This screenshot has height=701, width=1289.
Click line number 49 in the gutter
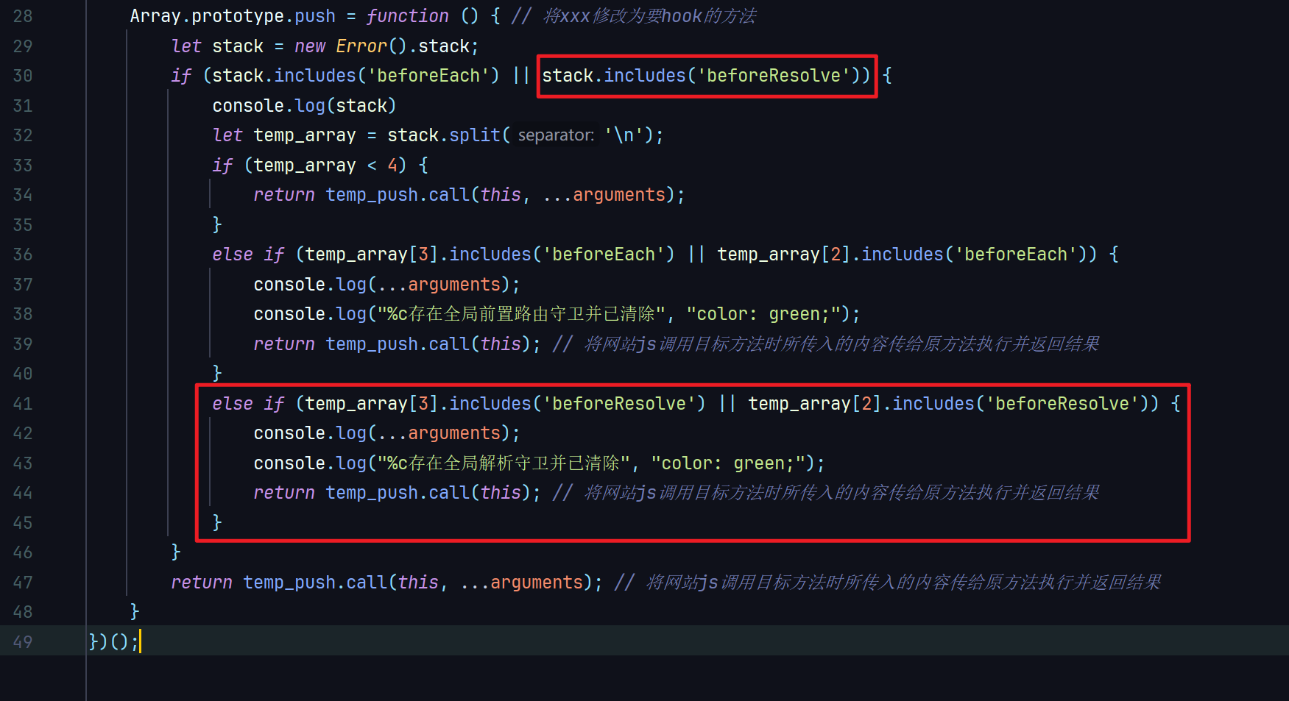click(23, 642)
